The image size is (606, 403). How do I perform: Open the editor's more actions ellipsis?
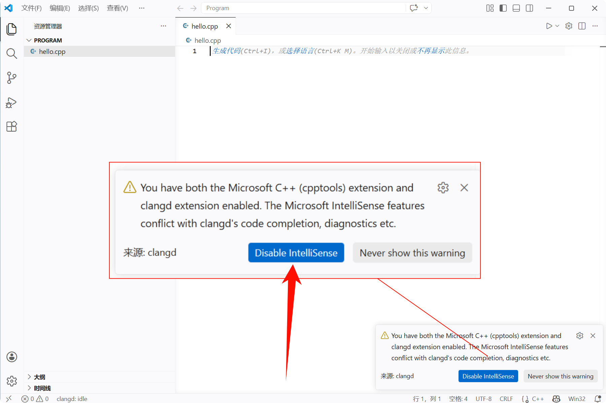pyautogui.click(x=595, y=26)
